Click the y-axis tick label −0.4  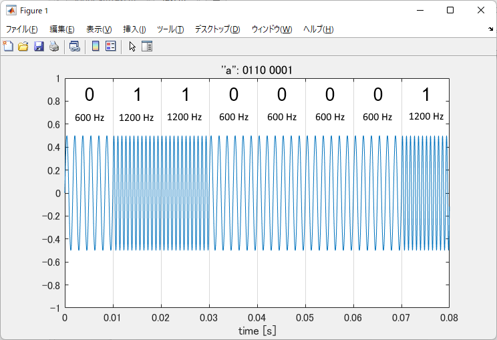point(51,239)
